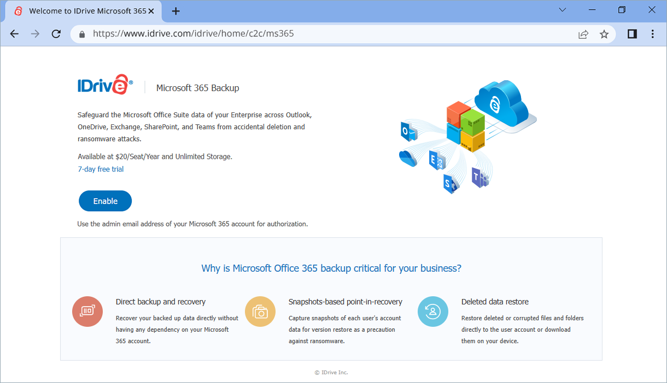Go forward in browser history
Image resolution: width=667 pixels, height=383 pixels.
(x=36, y=34)
